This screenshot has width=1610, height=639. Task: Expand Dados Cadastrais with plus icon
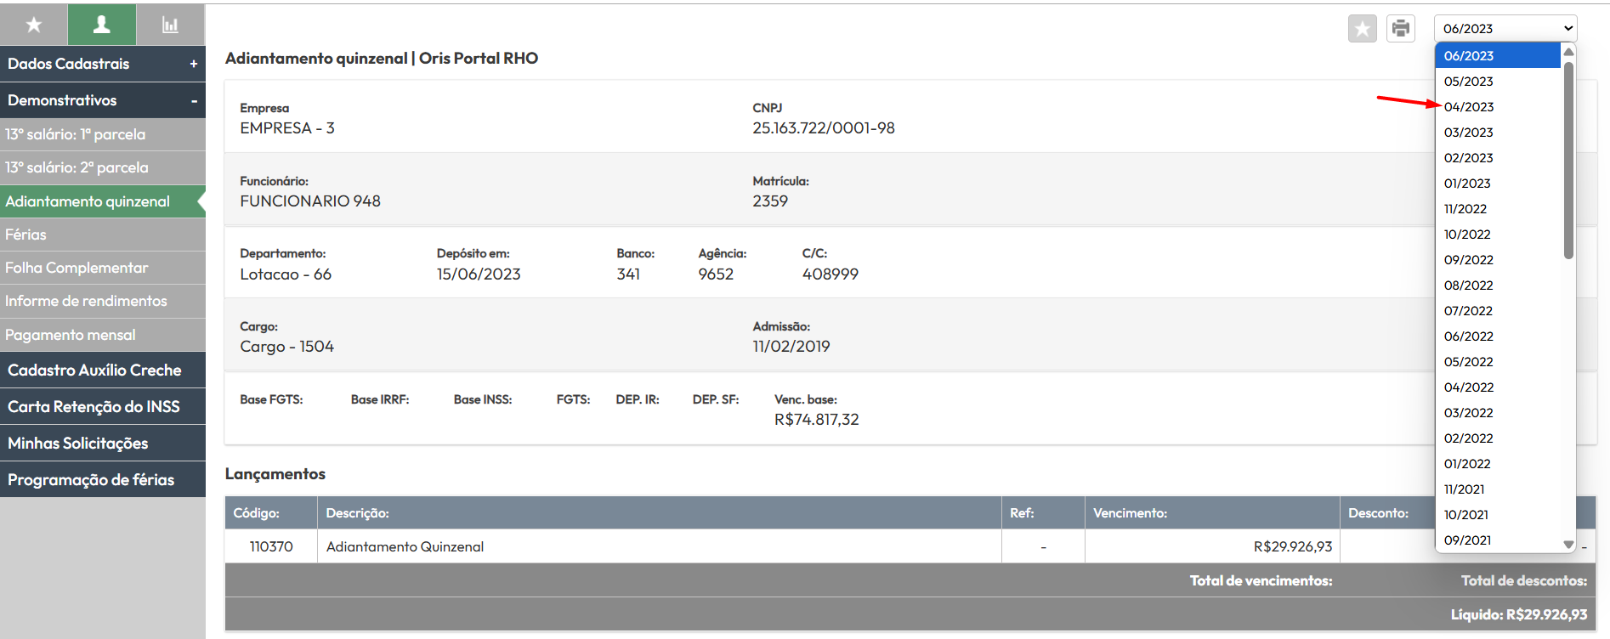(194, 64)
